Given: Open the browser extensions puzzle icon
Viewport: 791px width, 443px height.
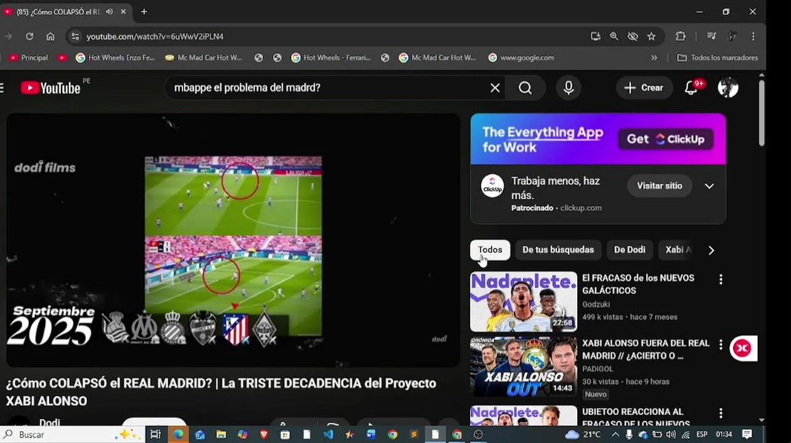Looking at the screenshot, I should (681, 36).
